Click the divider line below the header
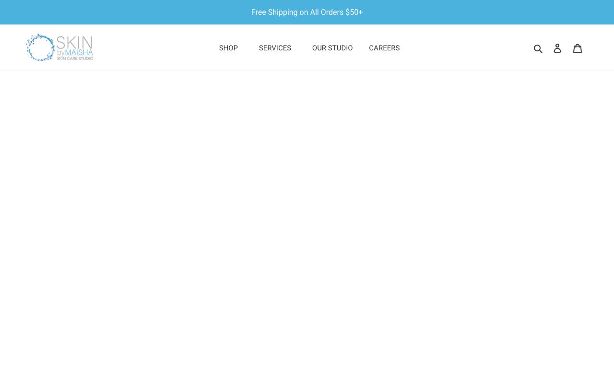The width and height of the screenshot is (614, 384). (x=307, y=71)
